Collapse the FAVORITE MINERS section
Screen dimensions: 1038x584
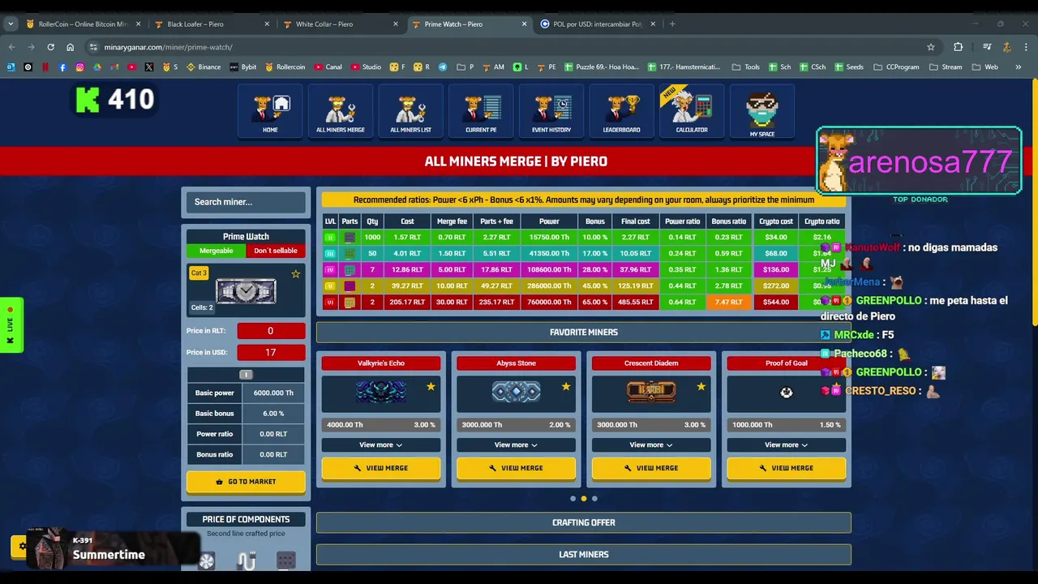(584, 332)
